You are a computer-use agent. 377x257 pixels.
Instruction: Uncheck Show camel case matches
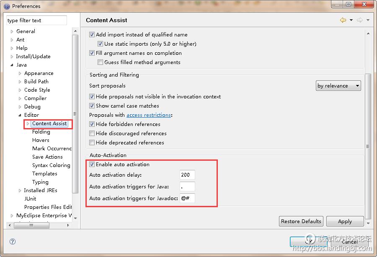92,106
